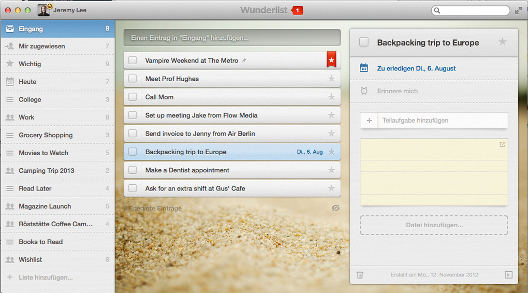The width and height of the screenshot is (528, 293).
Task: Click the inbox tray icon beside Eingang
Action: pyautogui.click(x=10, y=28)
